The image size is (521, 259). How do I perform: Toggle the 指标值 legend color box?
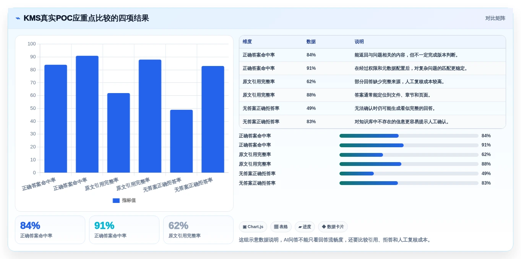[x=116, y=200]
